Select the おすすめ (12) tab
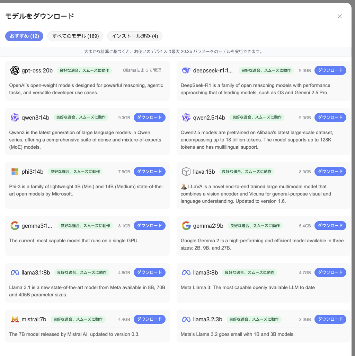 24,36
